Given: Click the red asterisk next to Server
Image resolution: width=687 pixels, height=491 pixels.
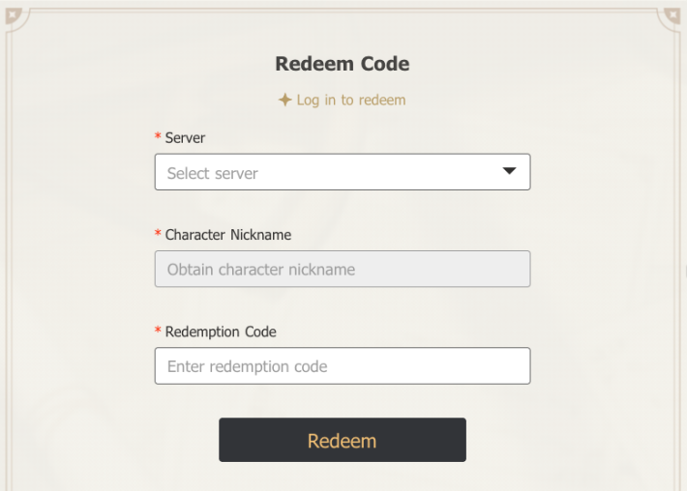Looking at the screenshot, I should 158,138.
